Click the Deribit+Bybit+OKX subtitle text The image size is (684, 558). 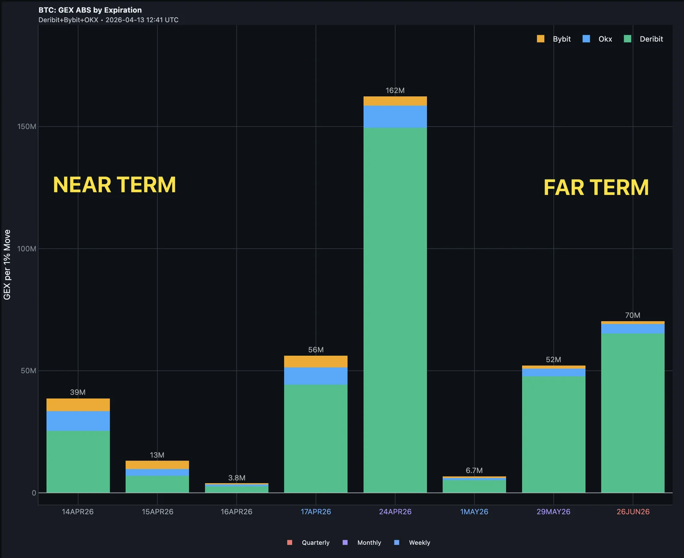(x=108, y=20)
